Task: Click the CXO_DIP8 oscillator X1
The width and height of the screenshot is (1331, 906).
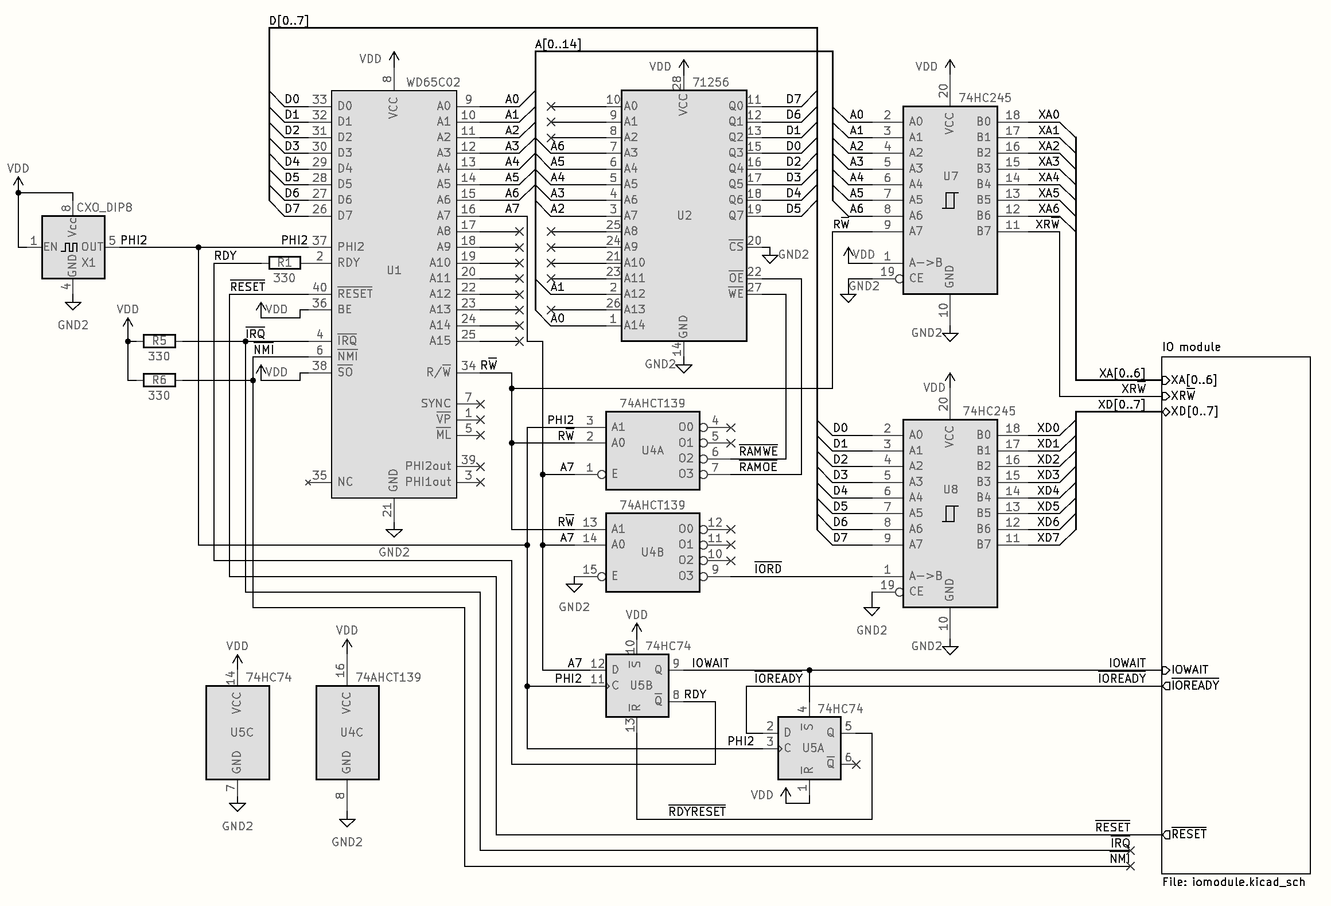Action: pos(73,247)
